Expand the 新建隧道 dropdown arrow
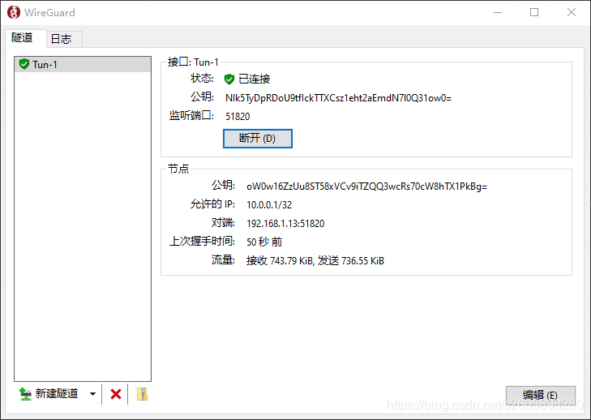 pyautogui.click(x=92, y=394)
